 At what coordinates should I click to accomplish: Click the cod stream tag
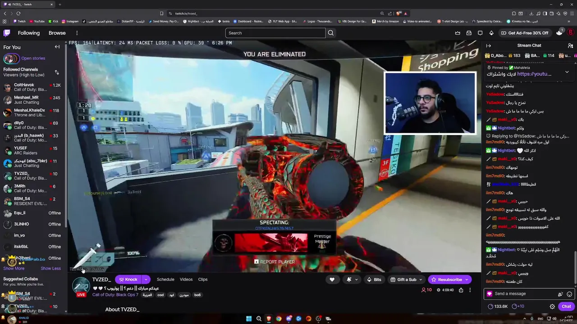click(x=160, y=295)
